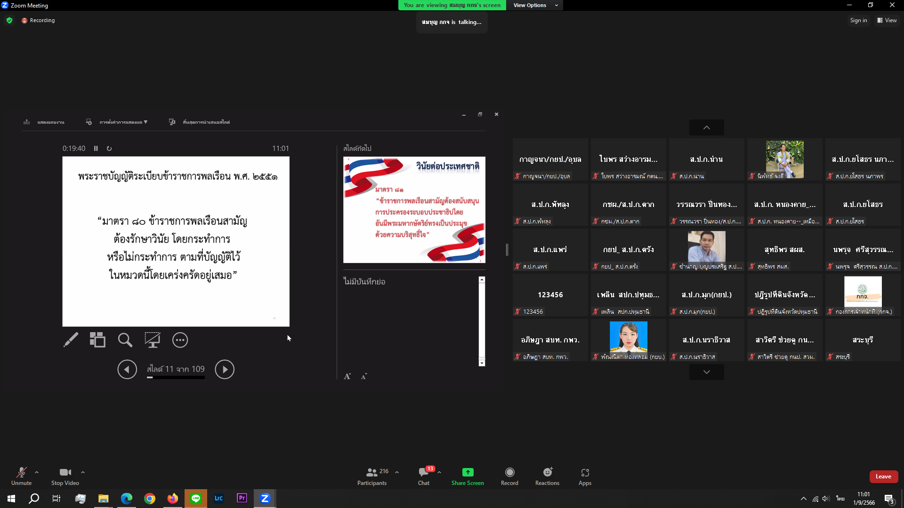Pause the presenter view timer

(x=96, y=149)
